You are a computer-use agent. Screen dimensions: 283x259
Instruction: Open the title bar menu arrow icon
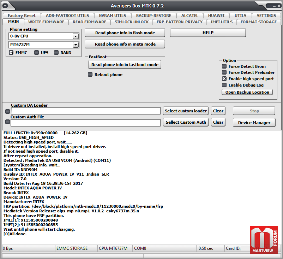[5, 6]
